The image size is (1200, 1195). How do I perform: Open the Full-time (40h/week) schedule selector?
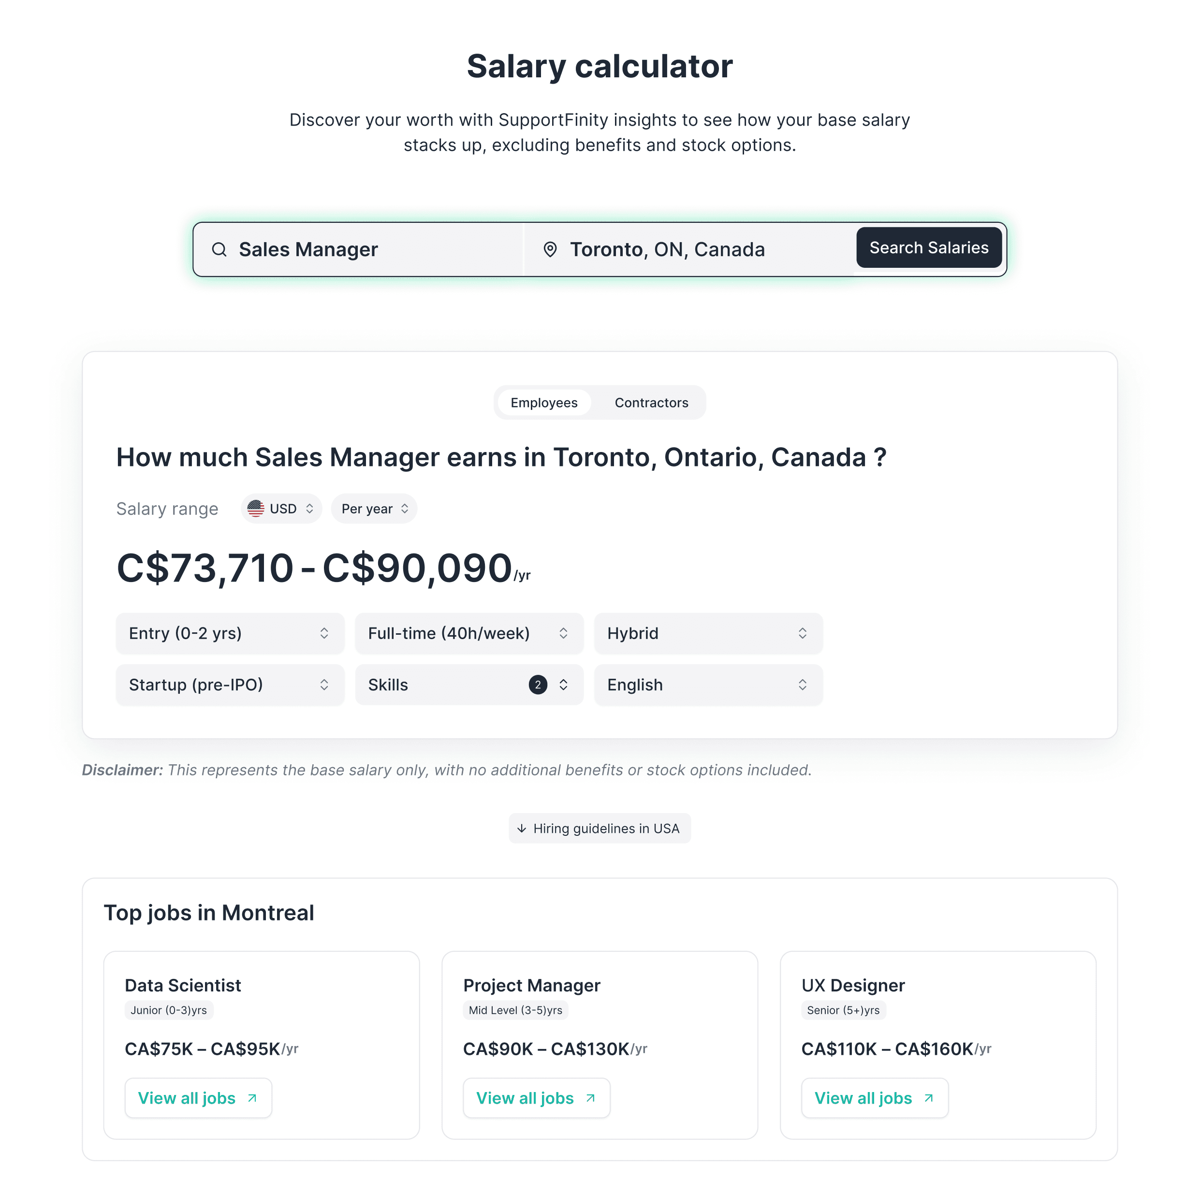pos(468,633)
